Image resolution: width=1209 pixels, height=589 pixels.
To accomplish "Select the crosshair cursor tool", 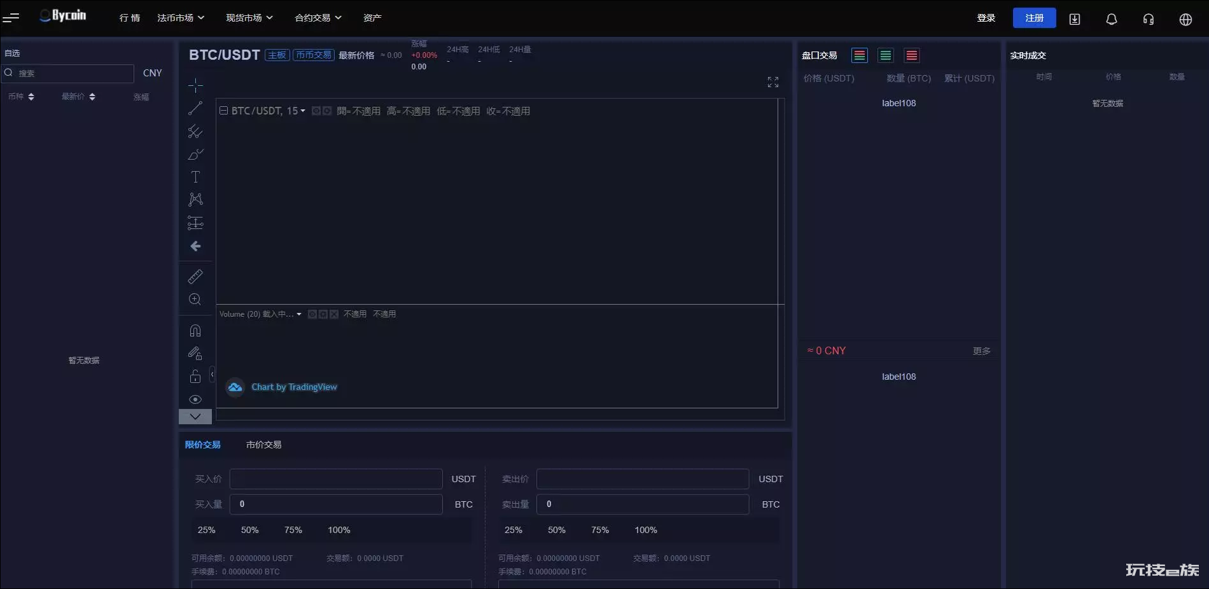I will 195,85.
